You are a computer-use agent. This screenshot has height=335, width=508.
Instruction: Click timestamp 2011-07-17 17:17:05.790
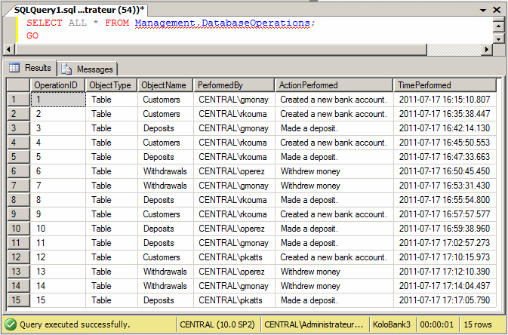pyautogui.click(x=445, y=300)
